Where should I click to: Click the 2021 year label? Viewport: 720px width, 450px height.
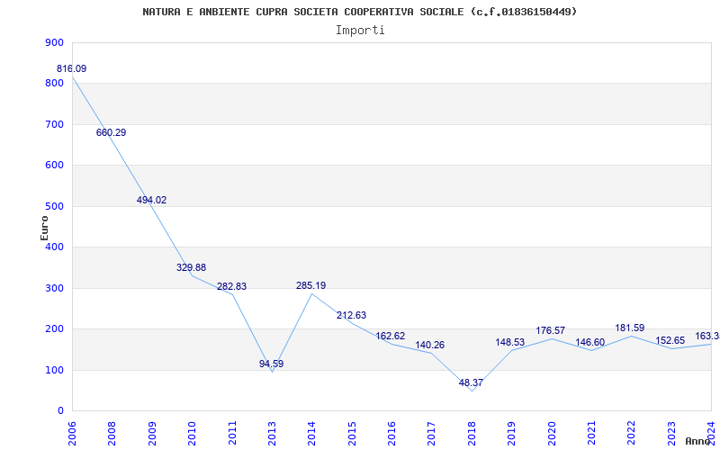point(591,433)
